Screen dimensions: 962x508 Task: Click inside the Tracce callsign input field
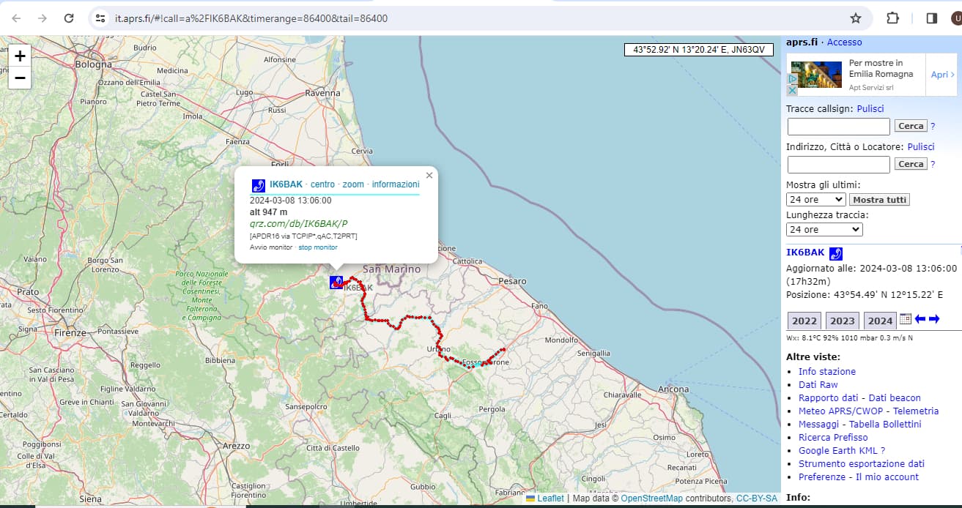pyautogui.click(x=837, y=126)
